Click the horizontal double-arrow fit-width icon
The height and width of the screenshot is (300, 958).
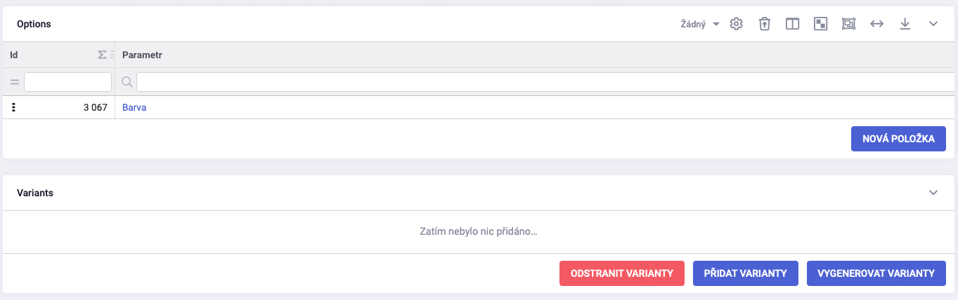[x=876, y=24]
